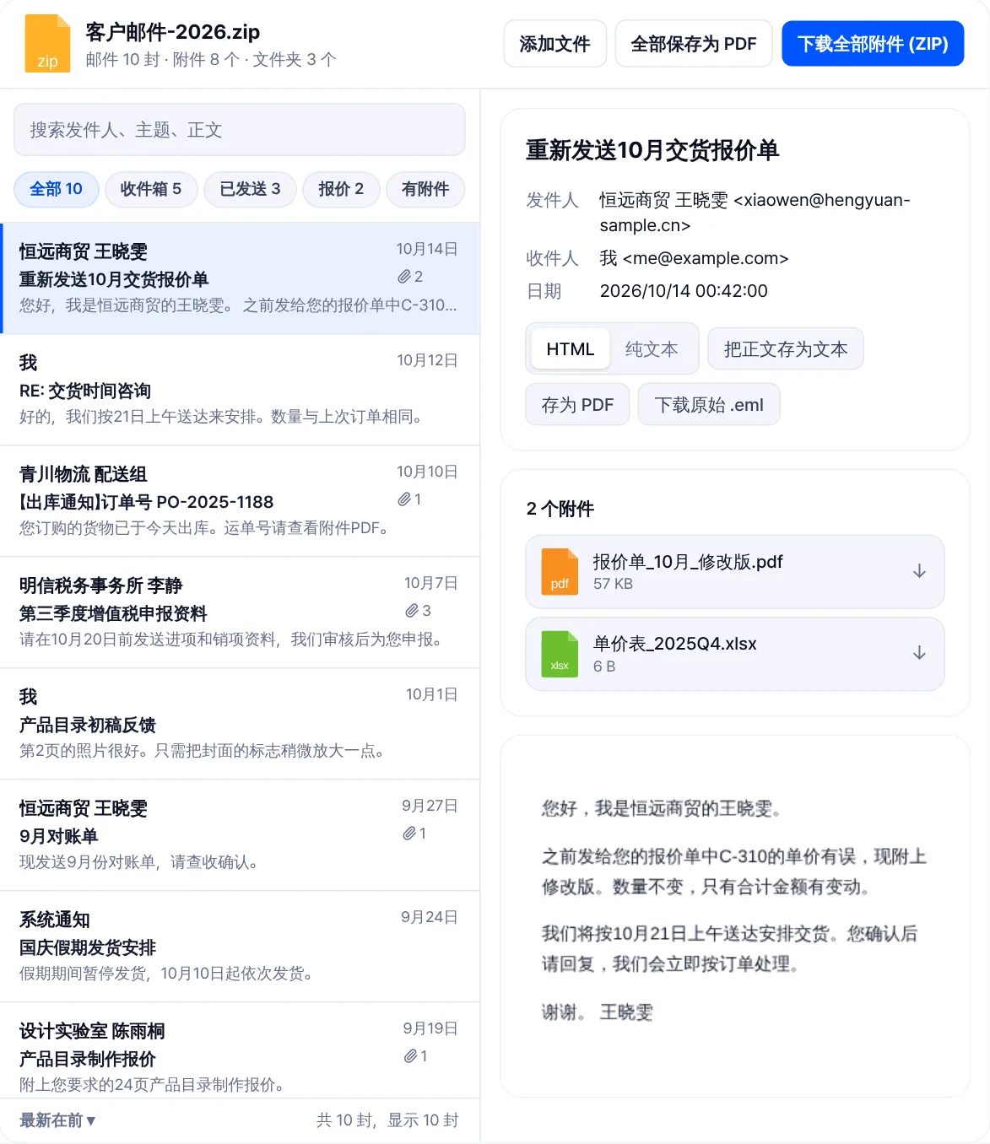Select the 报价 2 filter tab
990x1144 pixels.
coord(341,189)
